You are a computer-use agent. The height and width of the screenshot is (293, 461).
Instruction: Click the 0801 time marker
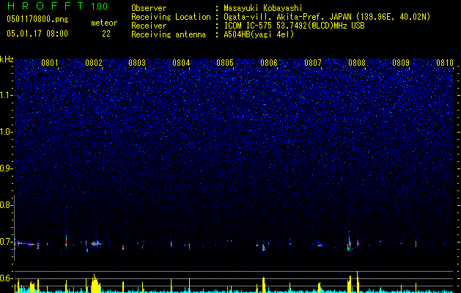[49, 63]
